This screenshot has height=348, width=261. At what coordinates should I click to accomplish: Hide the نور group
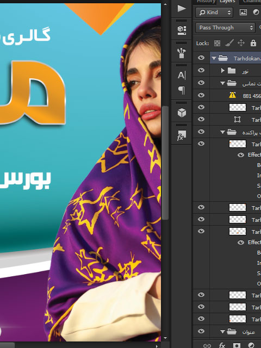pos(201,70)
